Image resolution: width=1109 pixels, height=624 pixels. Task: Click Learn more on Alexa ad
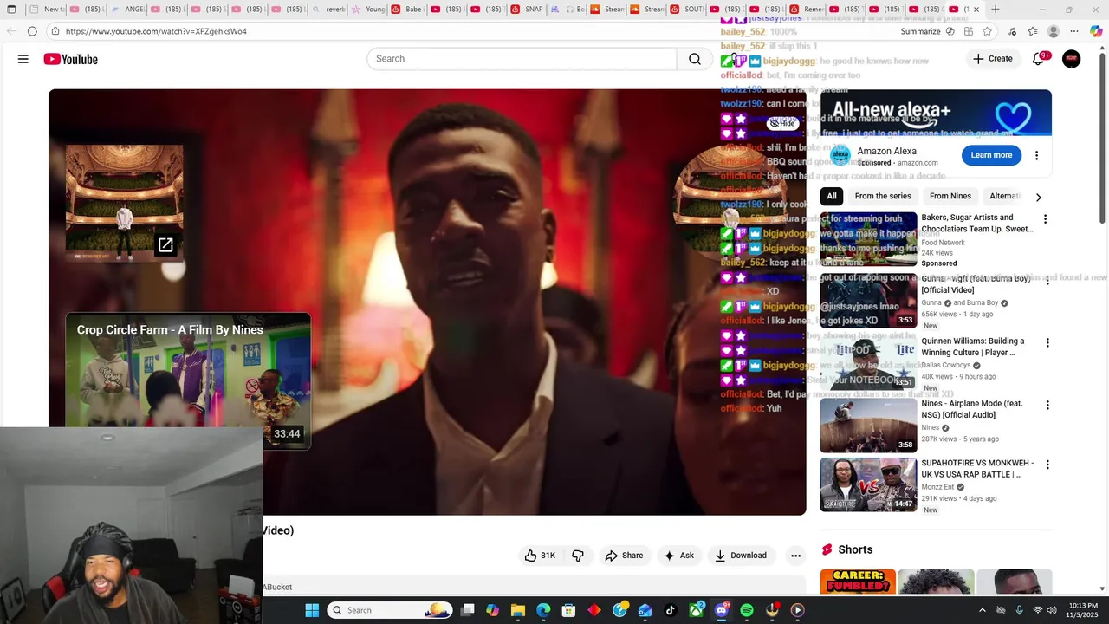tap(991, 155)
